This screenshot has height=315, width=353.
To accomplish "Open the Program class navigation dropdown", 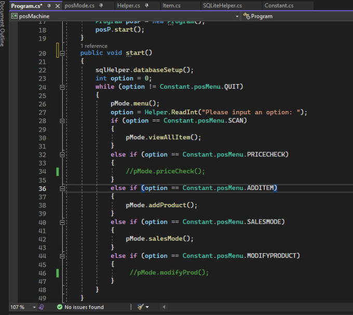I will (262, 17).
